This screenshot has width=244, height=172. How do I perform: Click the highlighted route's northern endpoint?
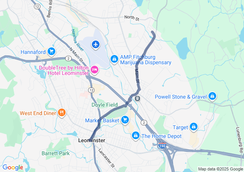click(152, 32)
